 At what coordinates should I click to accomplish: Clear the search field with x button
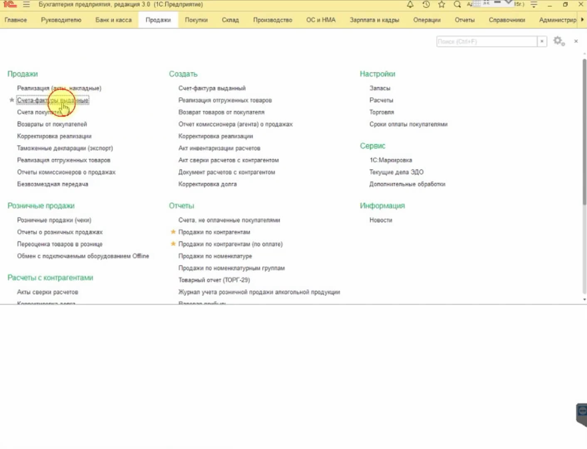(x=542, y=42)
